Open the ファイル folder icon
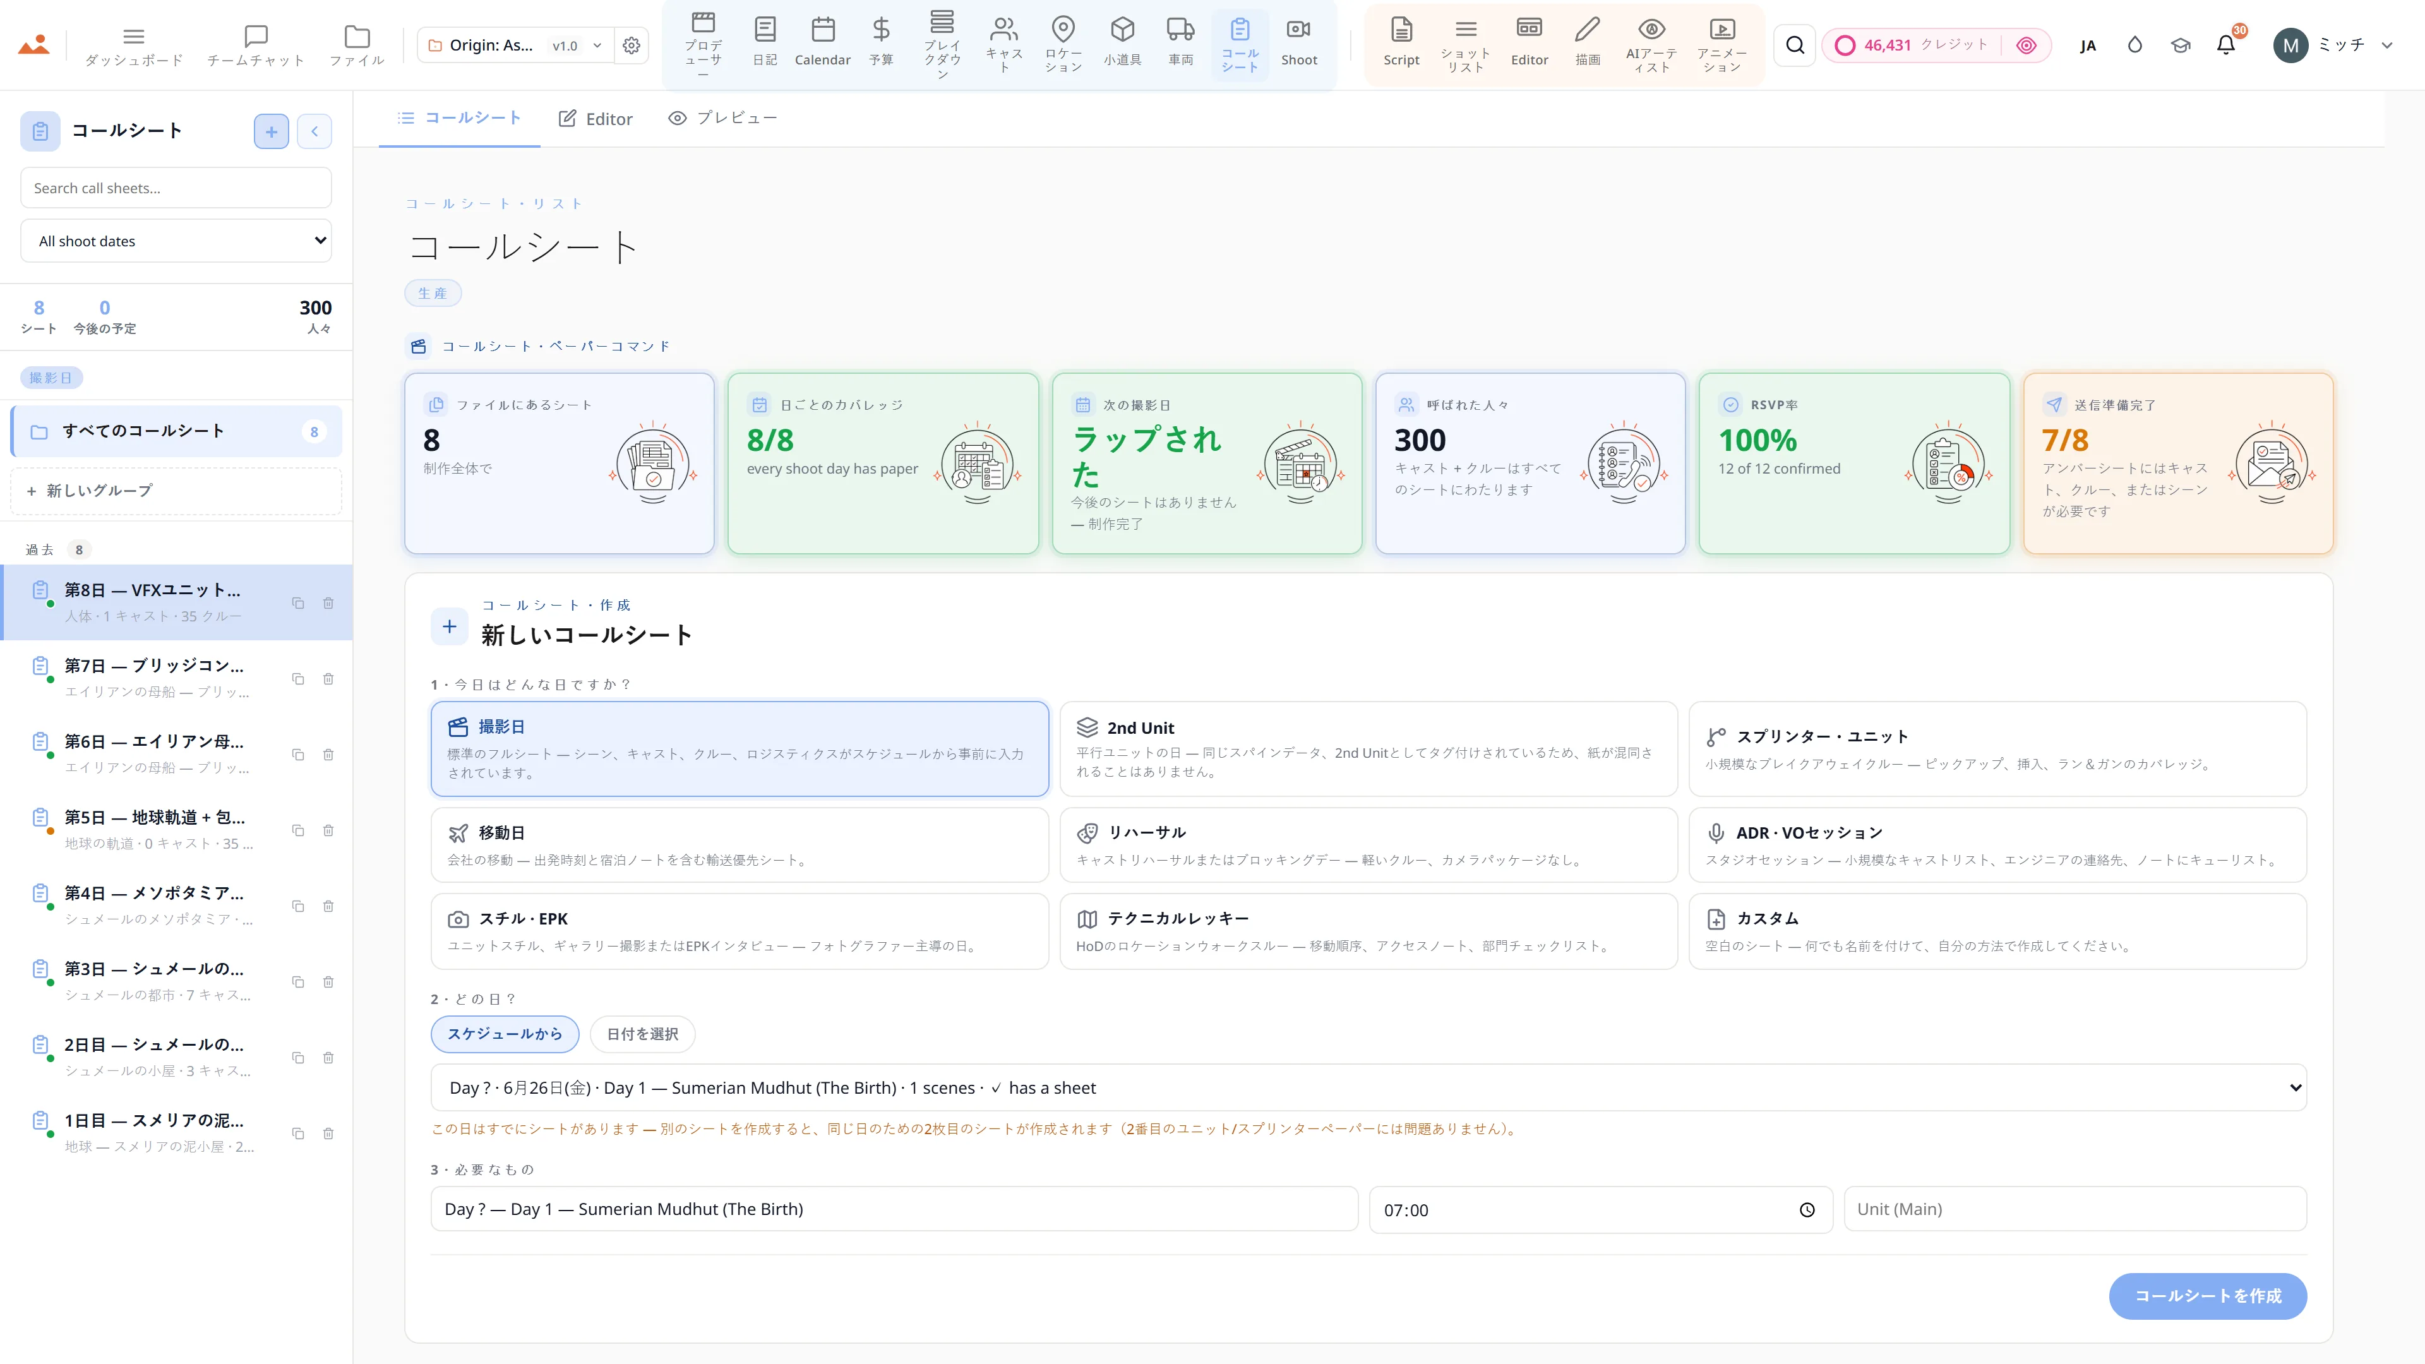 pyautogui.click(x=357, y=37)
